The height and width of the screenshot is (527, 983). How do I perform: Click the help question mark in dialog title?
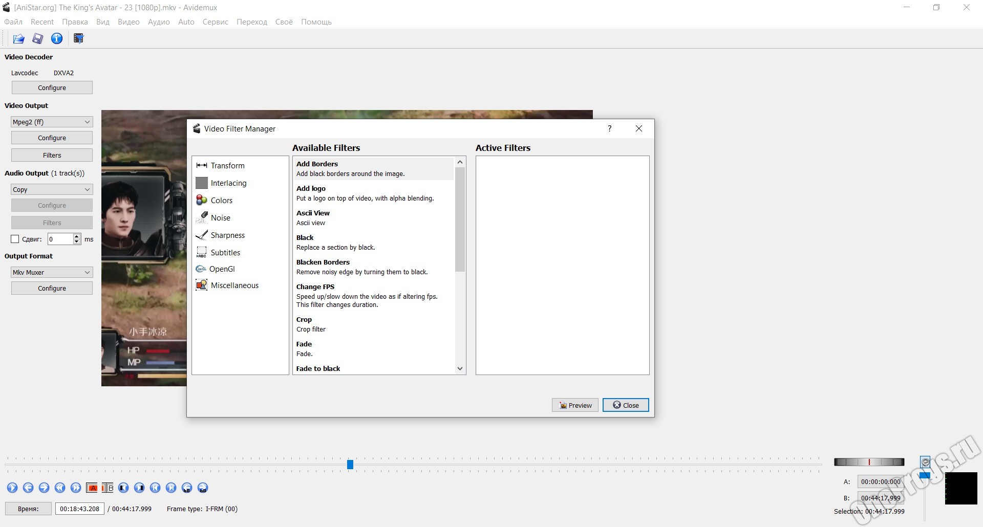609,128
